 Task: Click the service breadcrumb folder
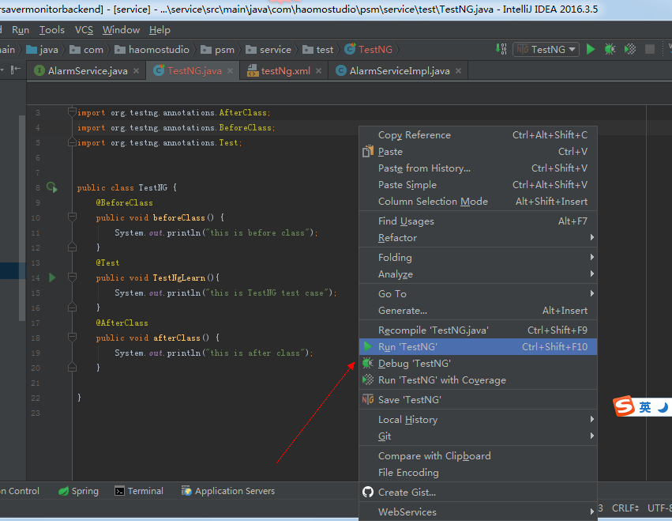click(268, 50)
